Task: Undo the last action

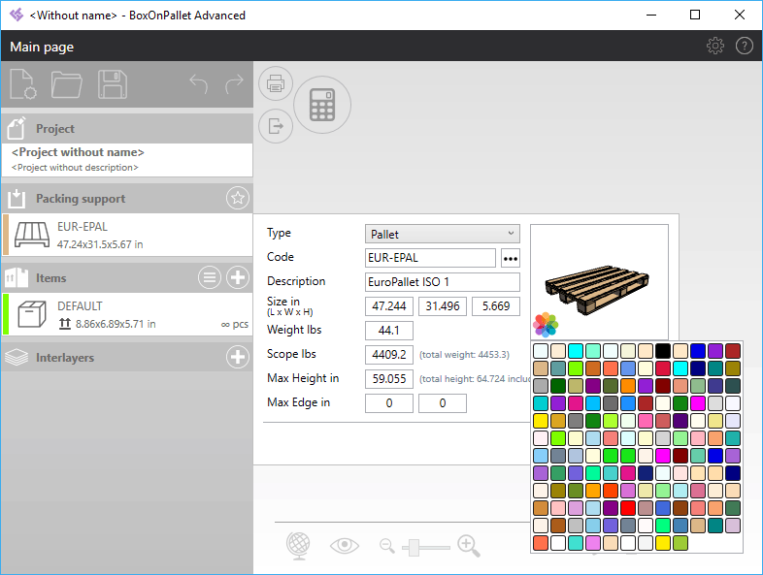Action: [x=199, y=84]
